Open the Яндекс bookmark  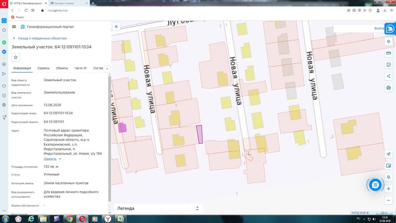click(18, 17)
